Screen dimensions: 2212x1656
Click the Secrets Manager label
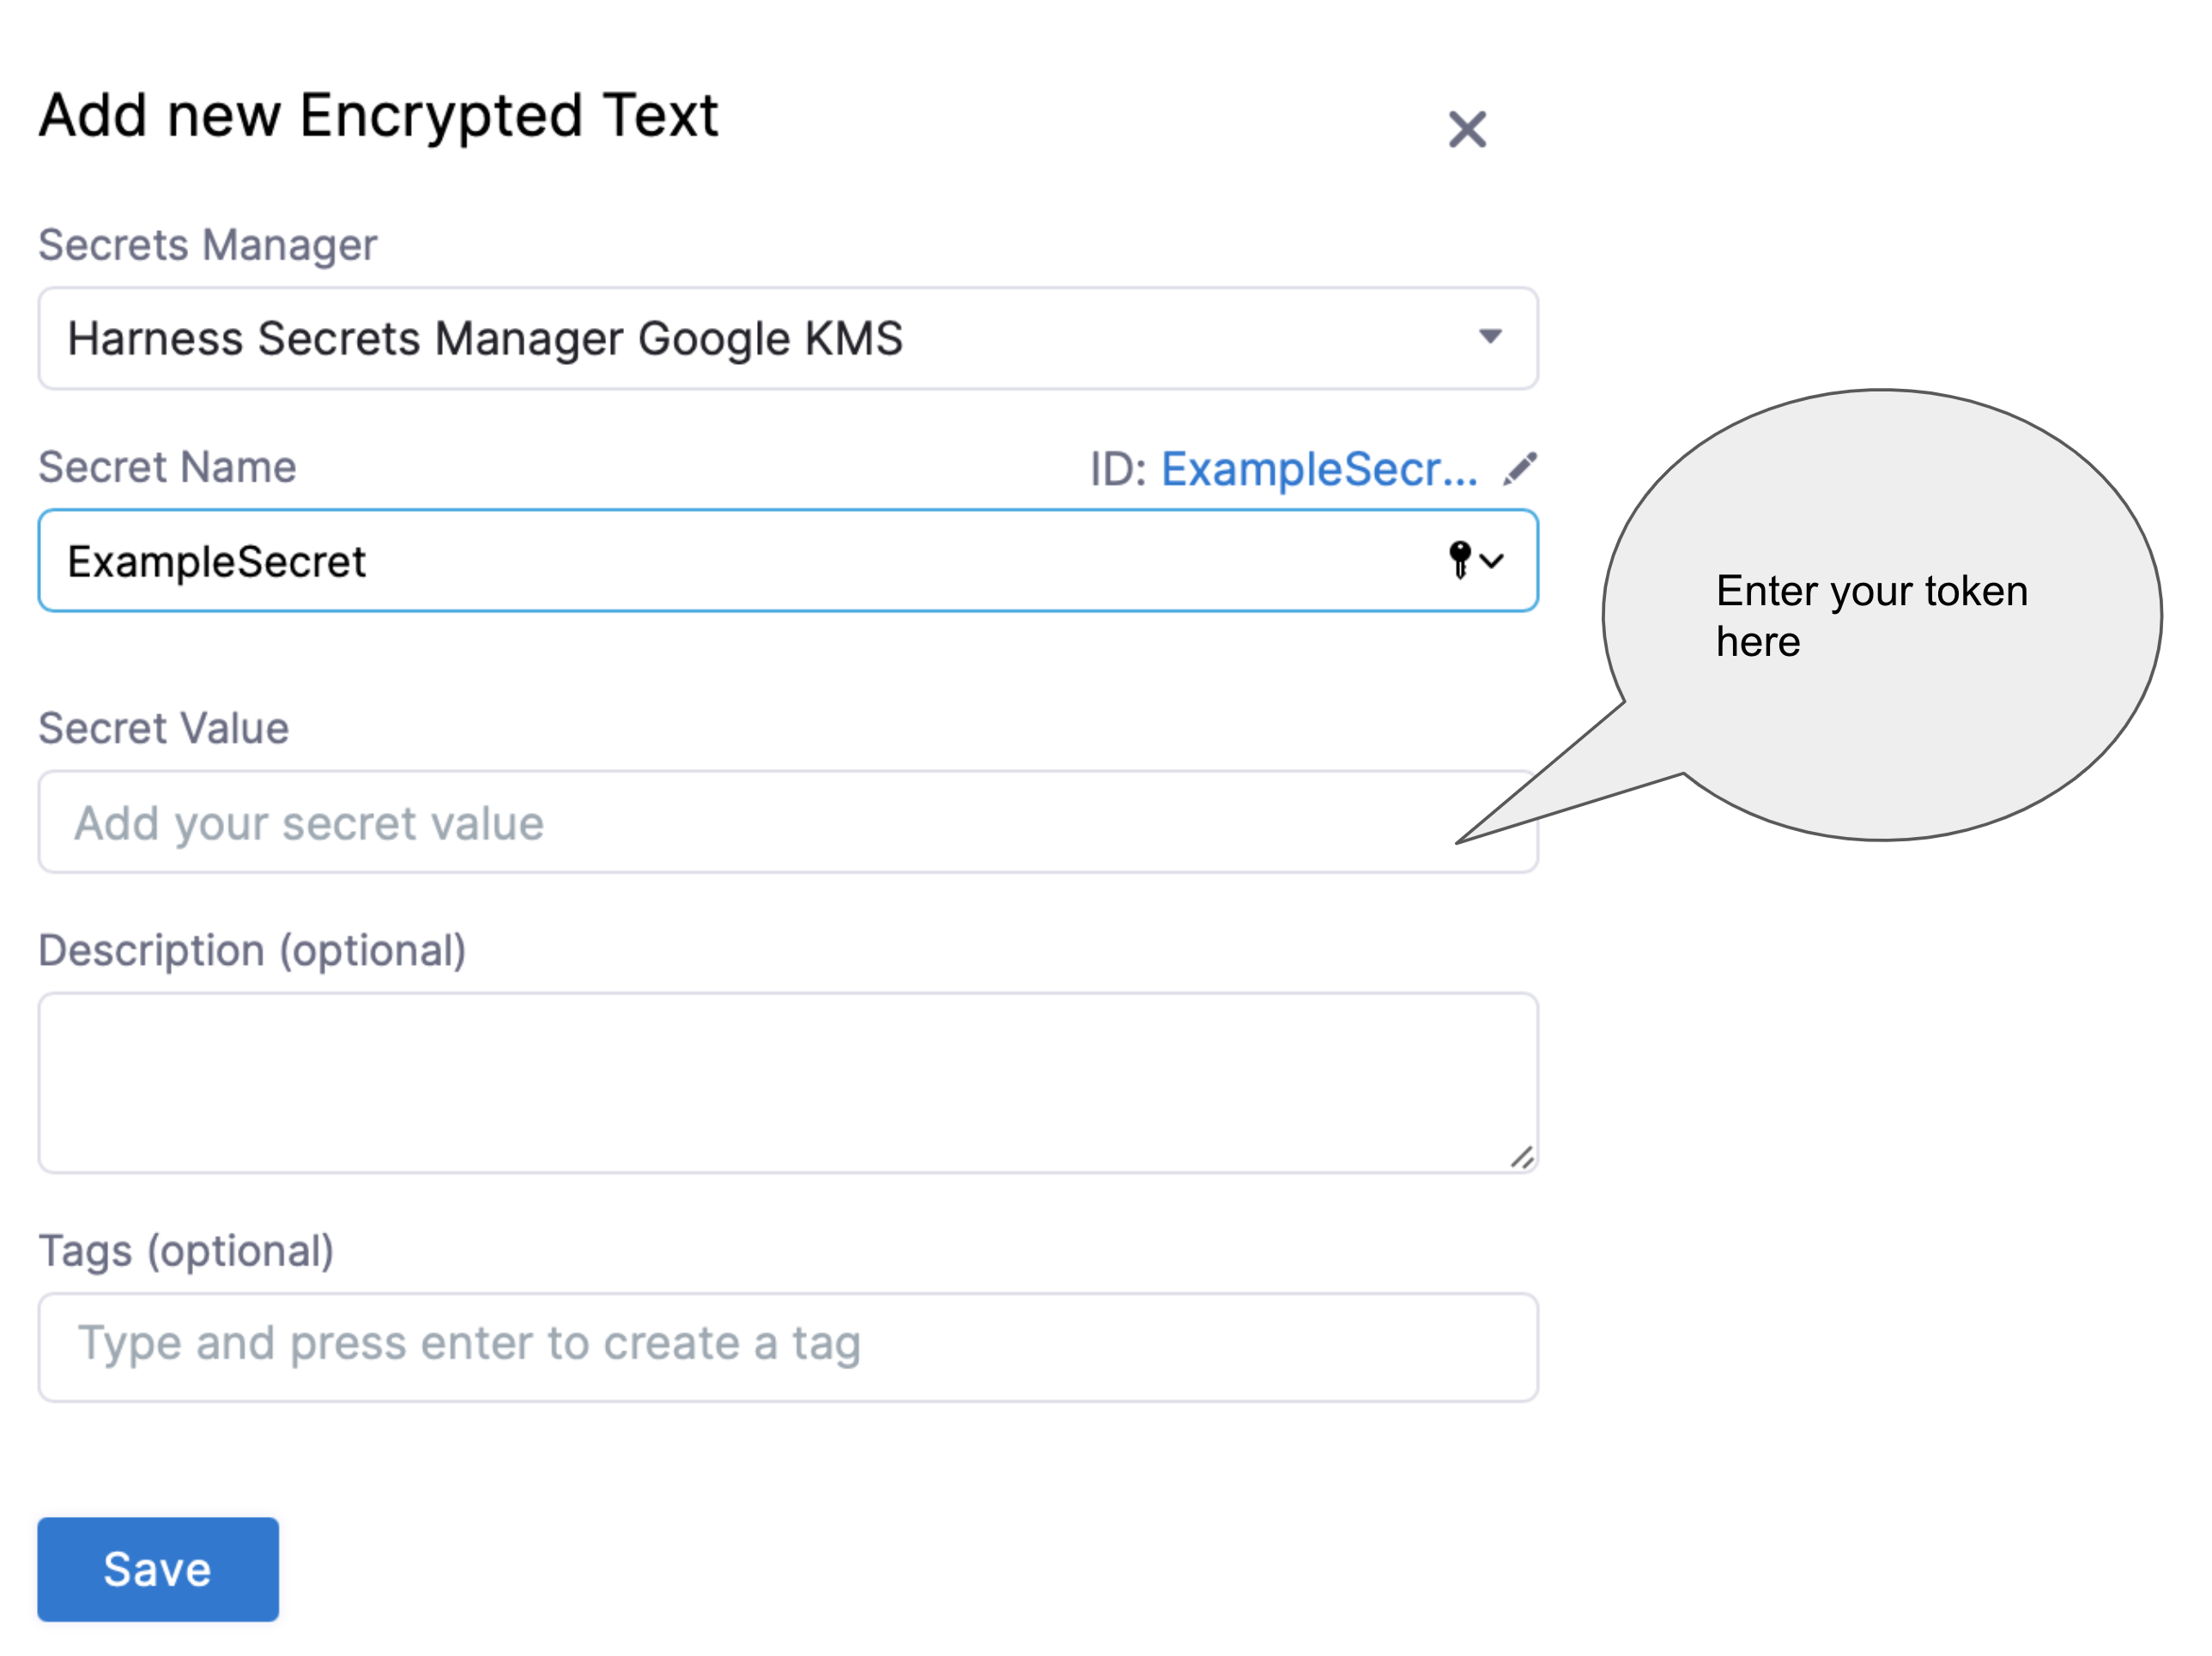pyautogui.click(x=208, y=245)
